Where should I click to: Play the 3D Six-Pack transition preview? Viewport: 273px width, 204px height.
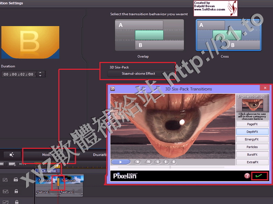click(x=120, y=162)
